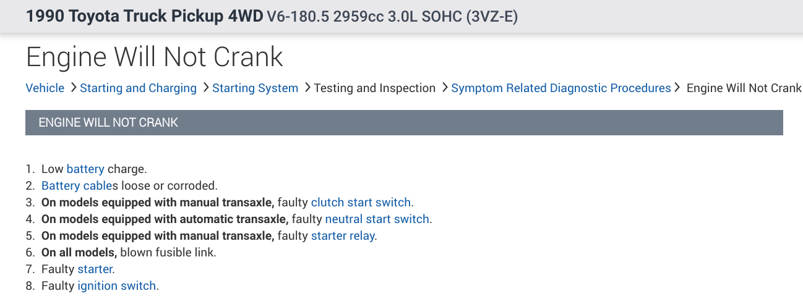Viewport: 803px width, 304px height.
Task: View the neutral start switch link
Action: click(377, 219)
